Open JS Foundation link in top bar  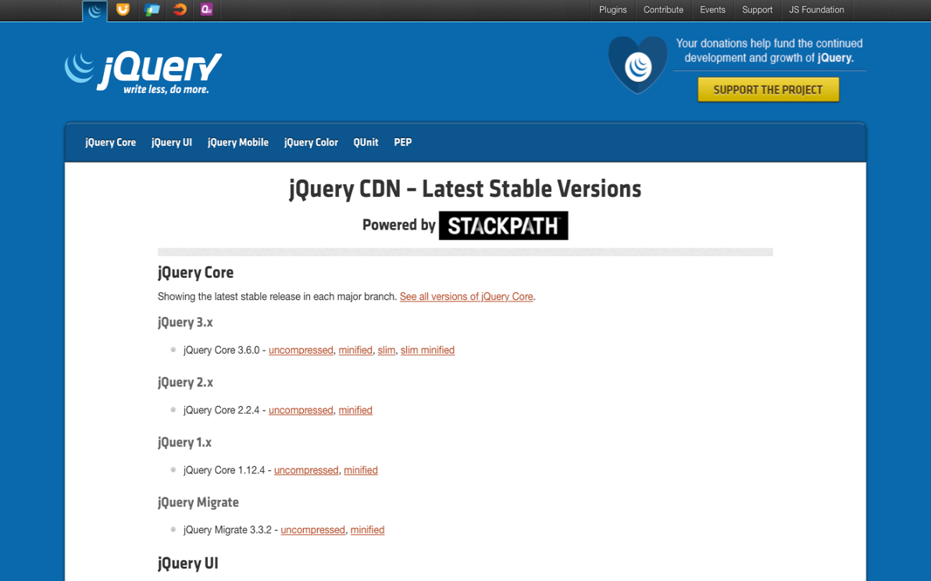click(816, 10)
